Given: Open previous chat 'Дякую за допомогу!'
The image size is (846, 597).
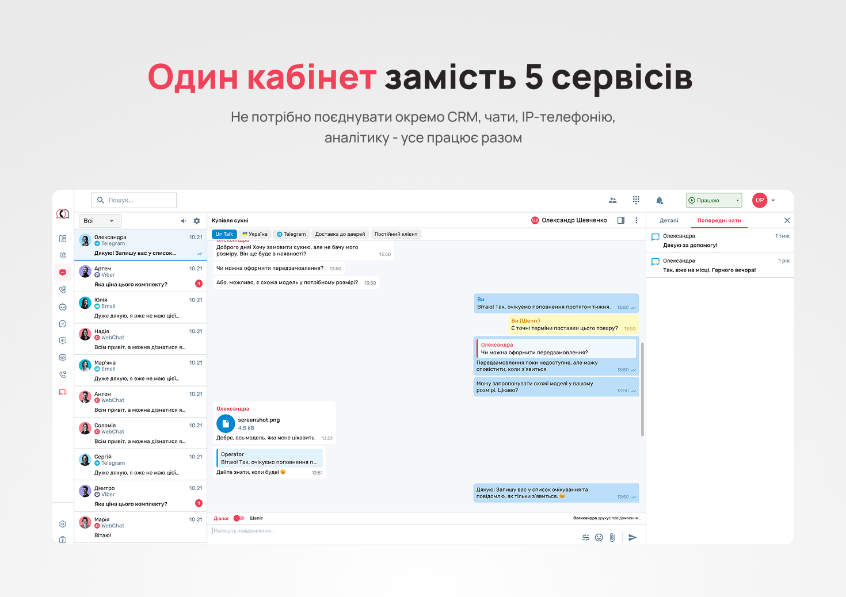Looking at the screenshot, I should click(720, 240).
